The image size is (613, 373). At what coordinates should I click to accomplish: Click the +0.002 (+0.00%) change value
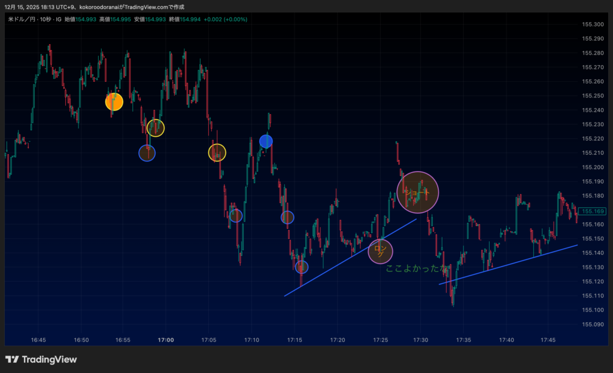point(225,19)
